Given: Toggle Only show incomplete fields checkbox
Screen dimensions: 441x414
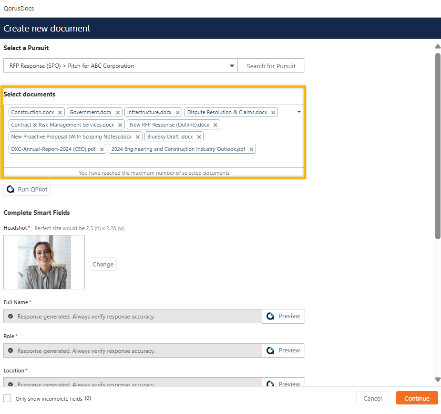Looking at the screenshot, I should [7, 398].
